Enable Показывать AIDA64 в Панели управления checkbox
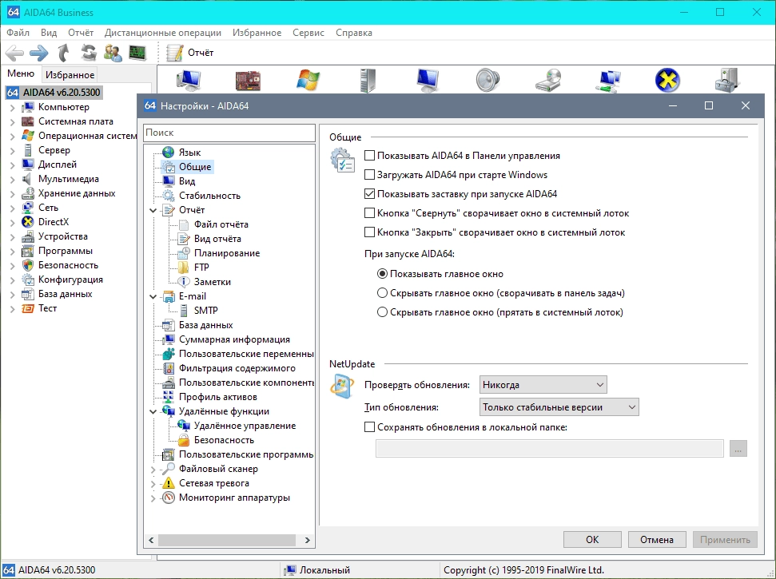776x579 pixels. click(369, 155)
